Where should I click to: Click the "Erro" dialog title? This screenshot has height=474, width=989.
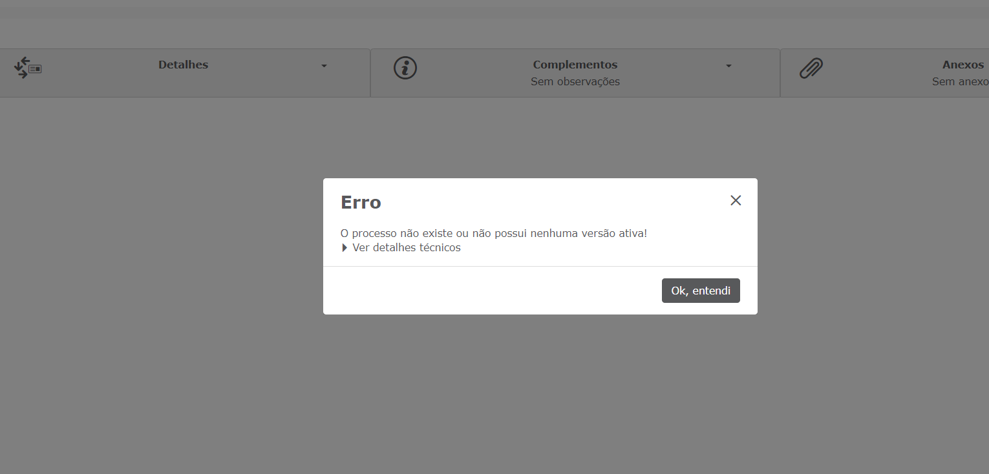point(361,203)
